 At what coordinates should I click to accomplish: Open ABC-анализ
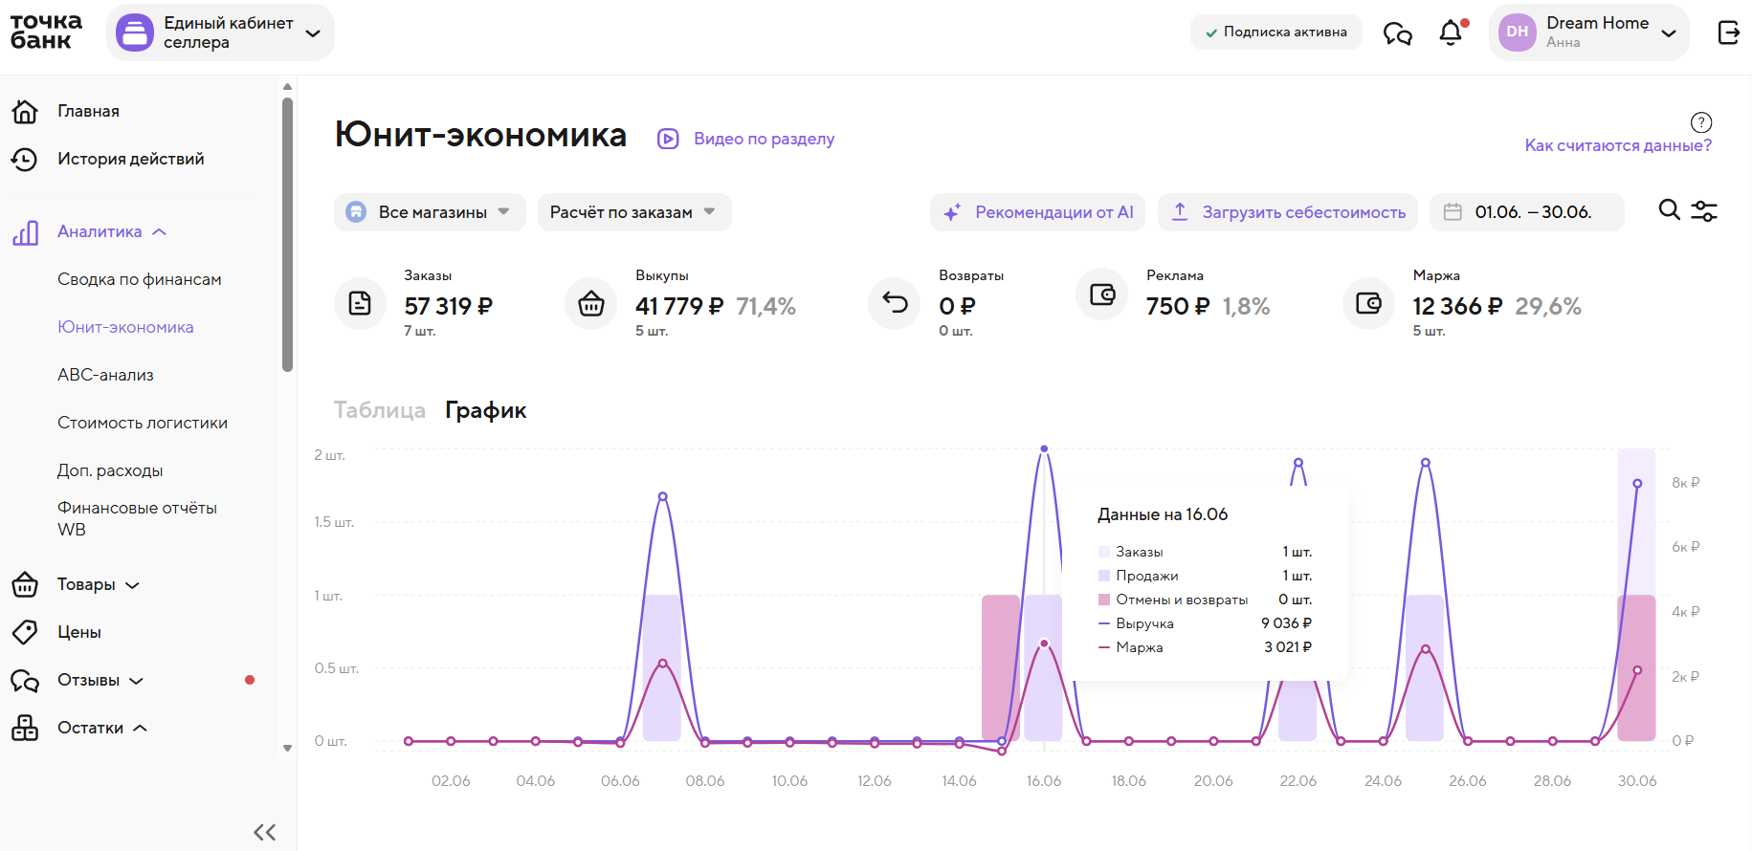(x=105, y=375)
